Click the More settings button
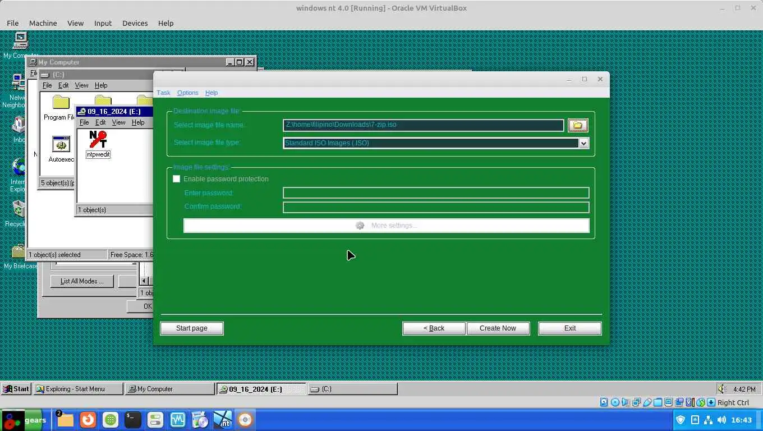The image size is (763, 431). point(386,226)
